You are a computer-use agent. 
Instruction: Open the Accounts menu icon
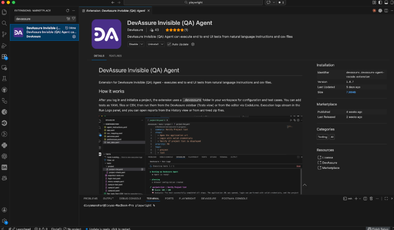click(4, 210)
